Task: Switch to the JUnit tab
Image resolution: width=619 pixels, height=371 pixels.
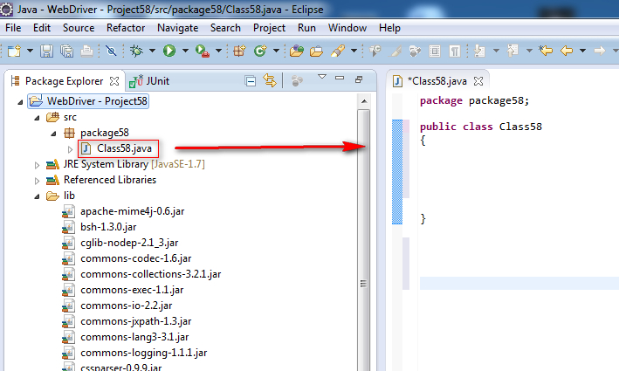Action: [x=149, y=81]
